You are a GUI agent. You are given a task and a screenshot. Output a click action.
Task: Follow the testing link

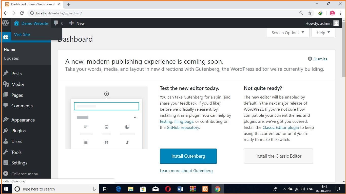166,122
